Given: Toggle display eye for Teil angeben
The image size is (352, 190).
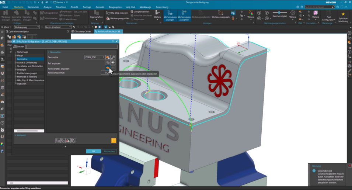Looking at the screenshot, I should [113, 63].
